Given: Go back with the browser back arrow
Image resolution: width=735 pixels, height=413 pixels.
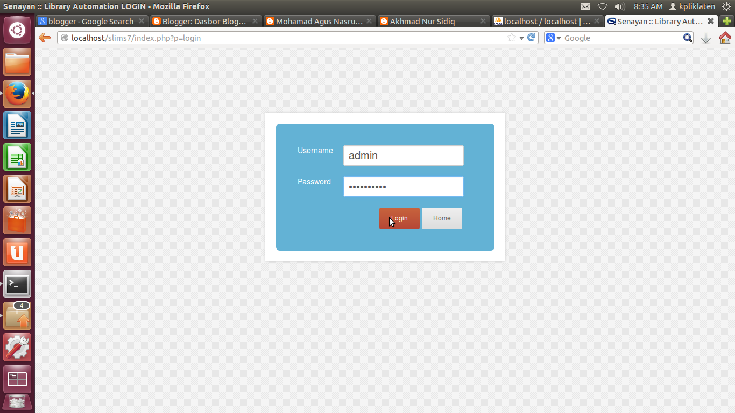Looking at the screenshot, I should pyautogui.click(x=45, y=38).
